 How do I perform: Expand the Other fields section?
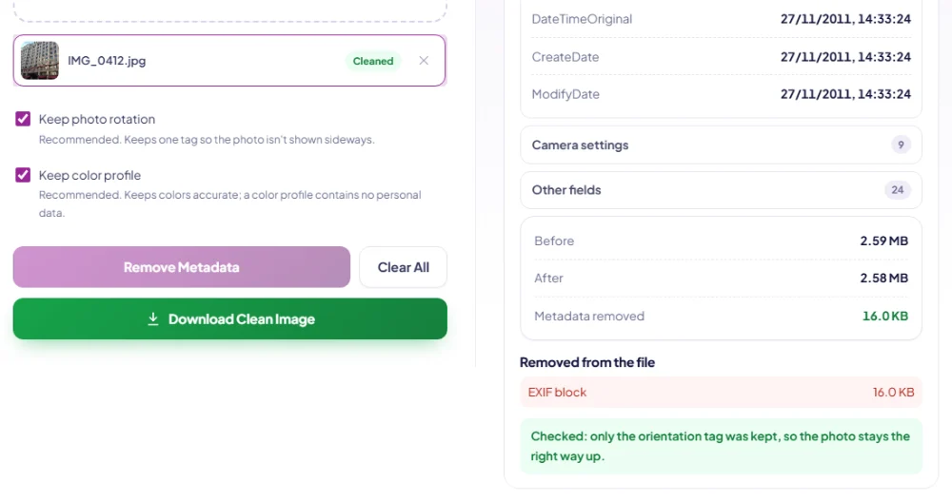coord(722,190)
